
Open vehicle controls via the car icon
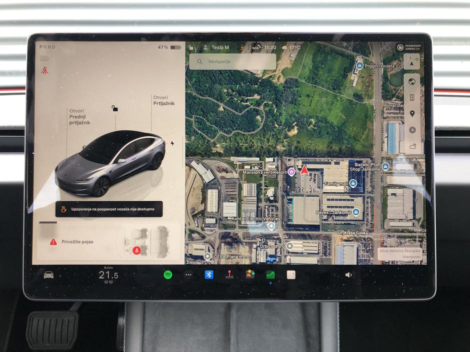point(48,275)
